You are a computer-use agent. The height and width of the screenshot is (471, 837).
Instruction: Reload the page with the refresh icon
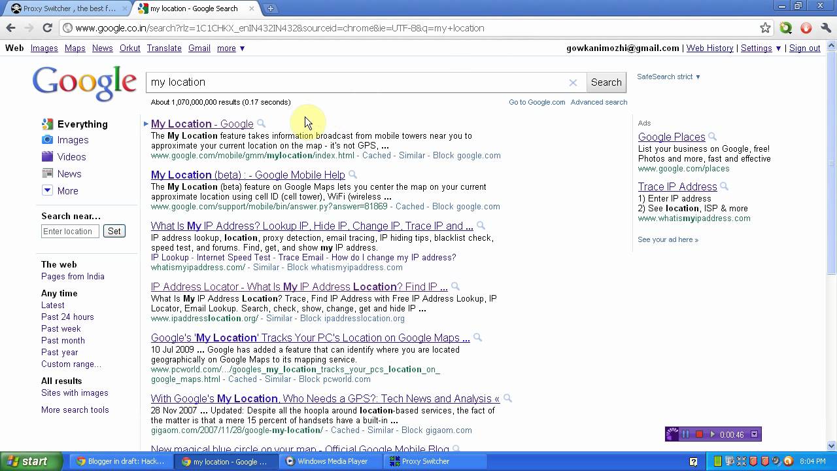(47, 27)
